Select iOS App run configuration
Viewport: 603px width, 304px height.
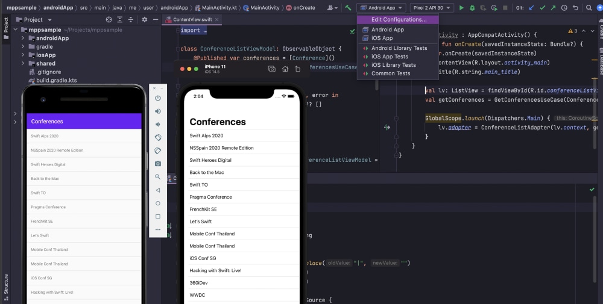click(397, 38)
